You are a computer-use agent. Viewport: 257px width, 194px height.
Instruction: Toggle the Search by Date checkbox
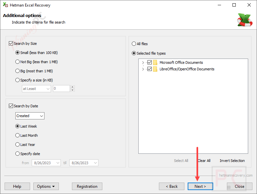(x=11, y=106)
